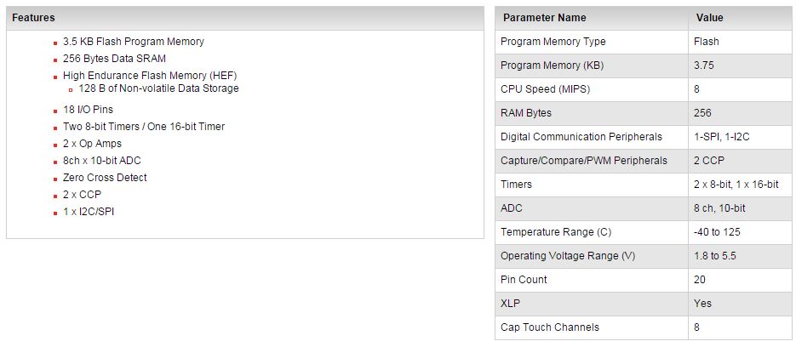Click the 1 x I2C/SPI feature
The width and height of the screenshot is (796, 347).
(89, 212)
